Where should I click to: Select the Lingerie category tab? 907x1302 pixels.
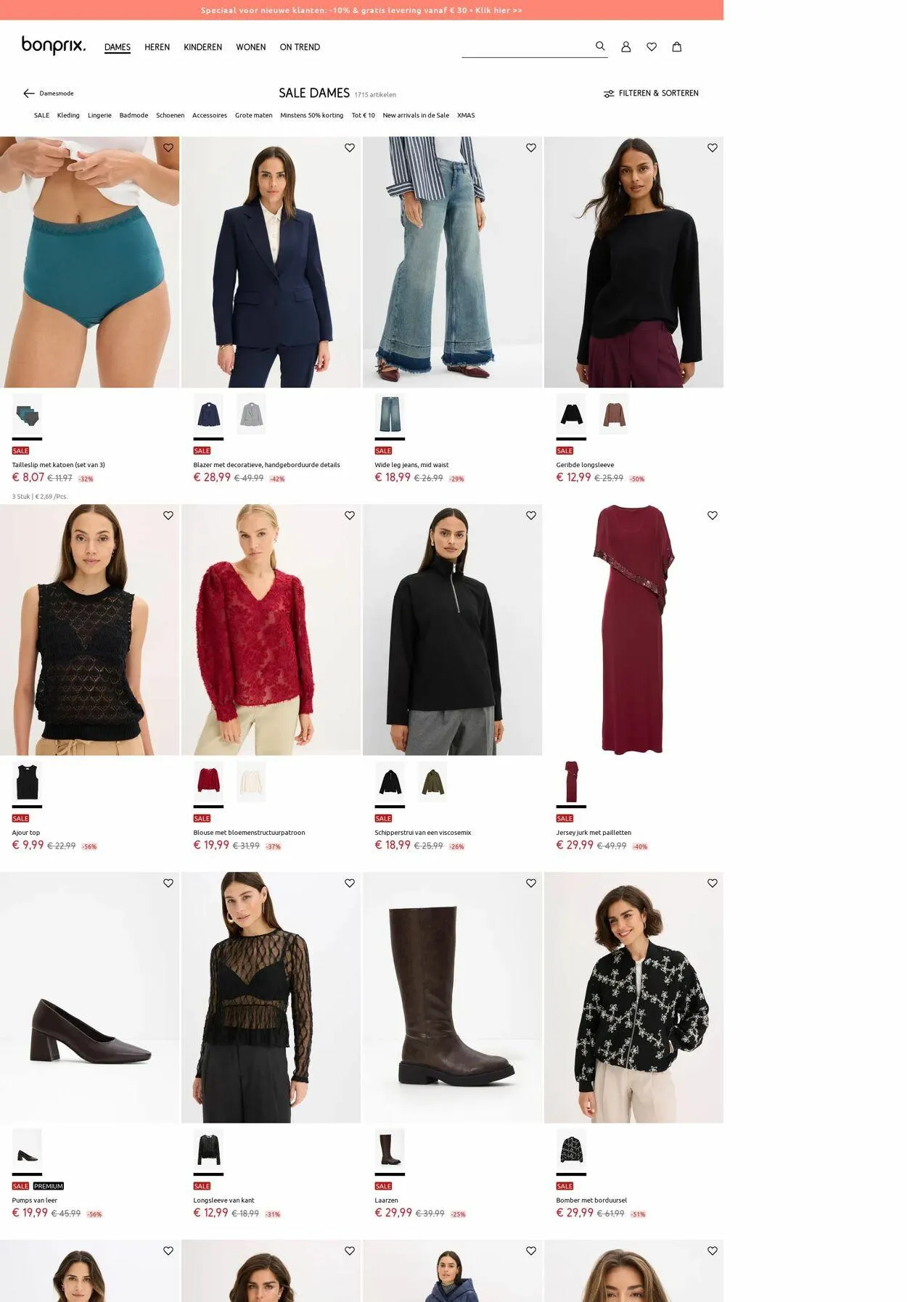(x=99, y=115)
